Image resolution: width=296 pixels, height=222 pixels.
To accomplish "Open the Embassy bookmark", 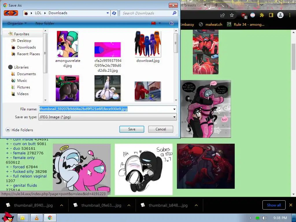I will [x=187, y=24].
